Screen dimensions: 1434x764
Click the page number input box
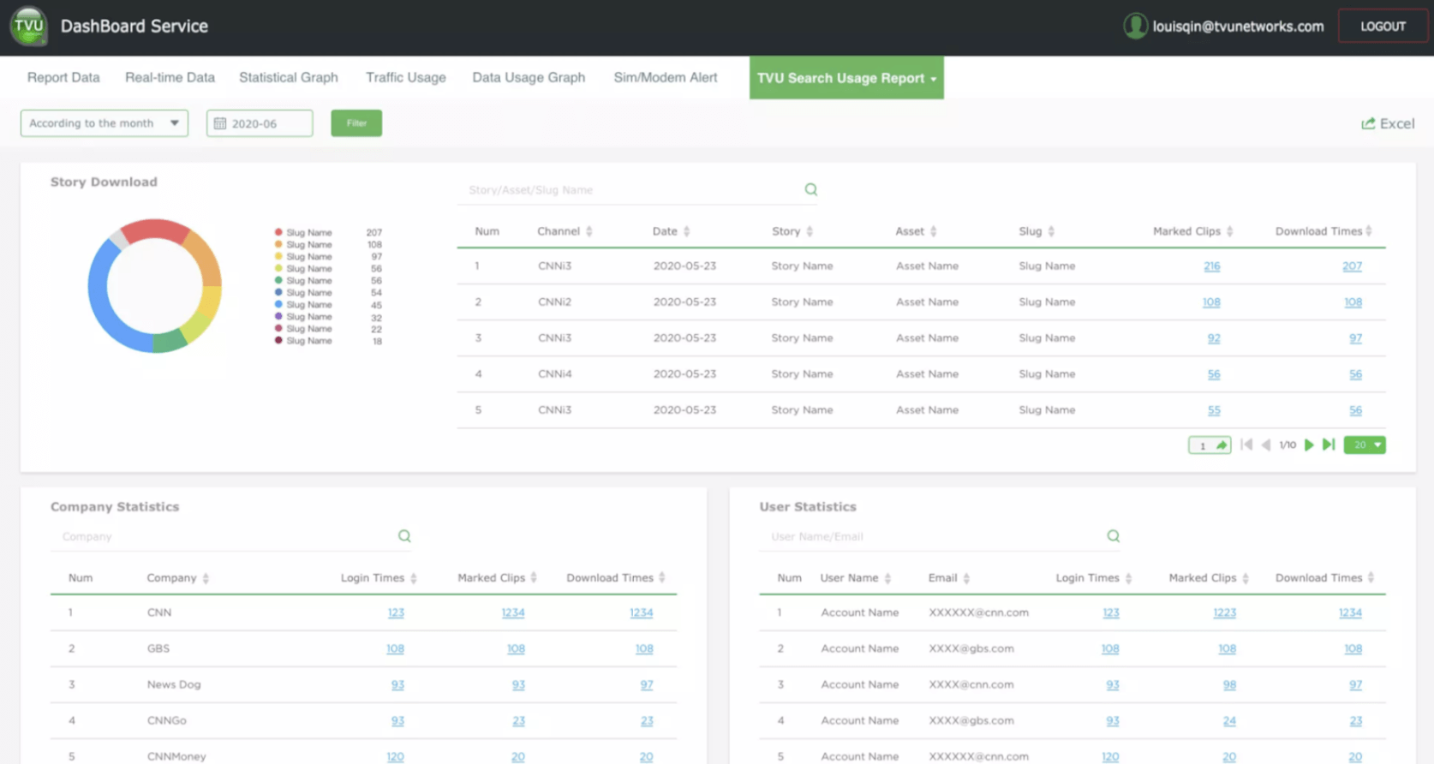pyautogui.click(x=1202, y=445)
